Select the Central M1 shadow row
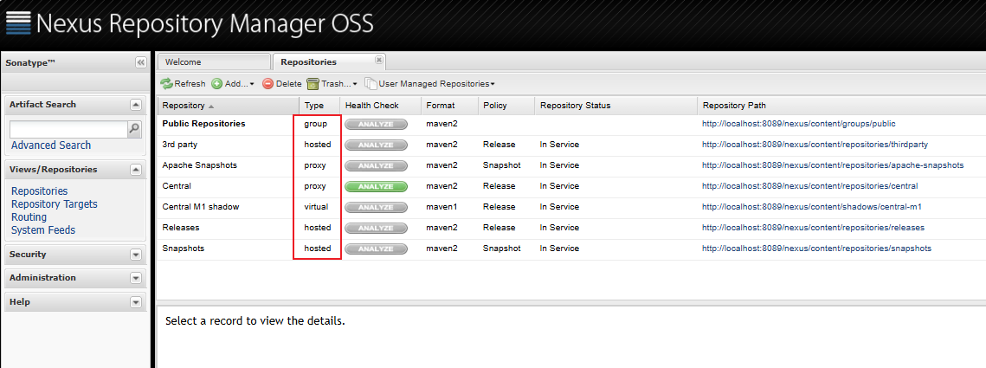Viewport: 986px width, 368px height. (571, 208)
